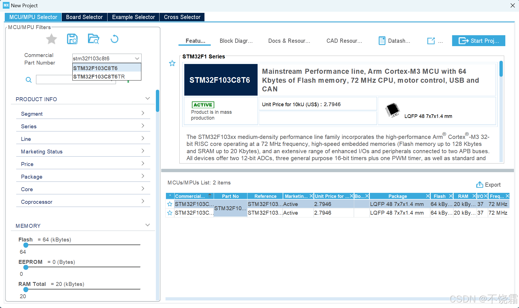Click the filters panel vertical scrollbar

click(158, 101)
